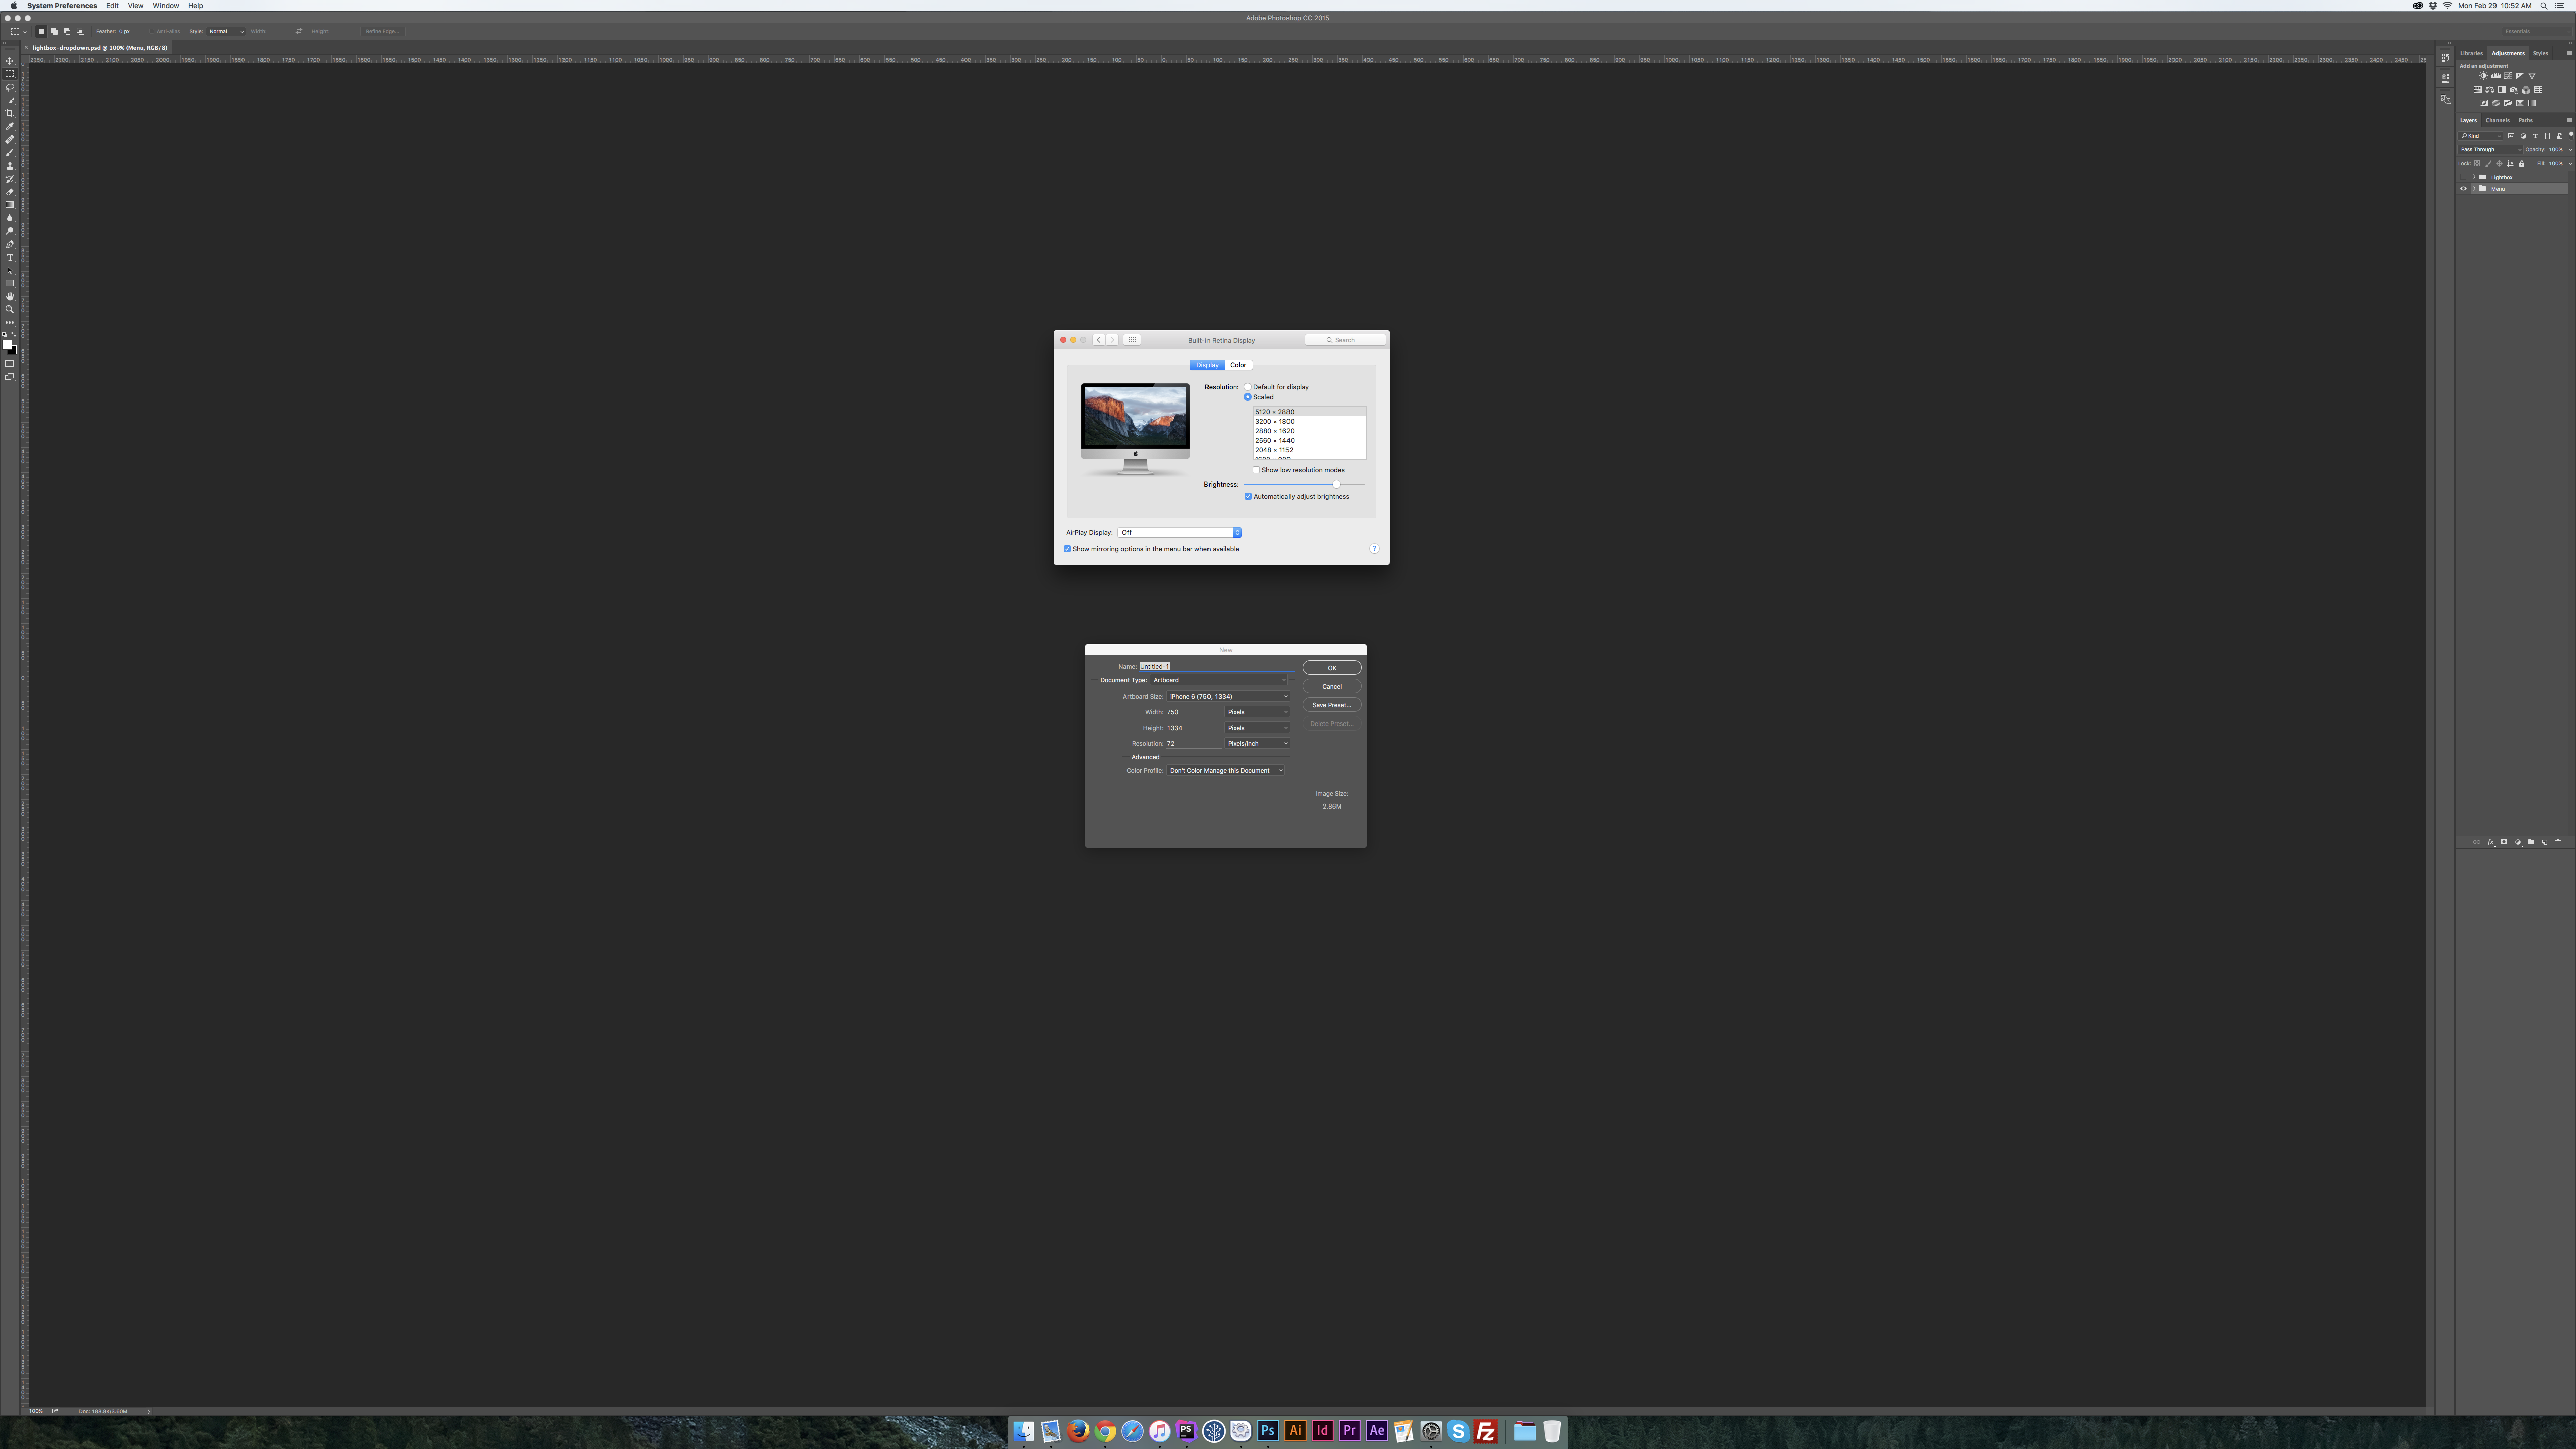This screenshot has width=2576, height=1449.
Task: Select the Crop tool
Action: point(10,113)
